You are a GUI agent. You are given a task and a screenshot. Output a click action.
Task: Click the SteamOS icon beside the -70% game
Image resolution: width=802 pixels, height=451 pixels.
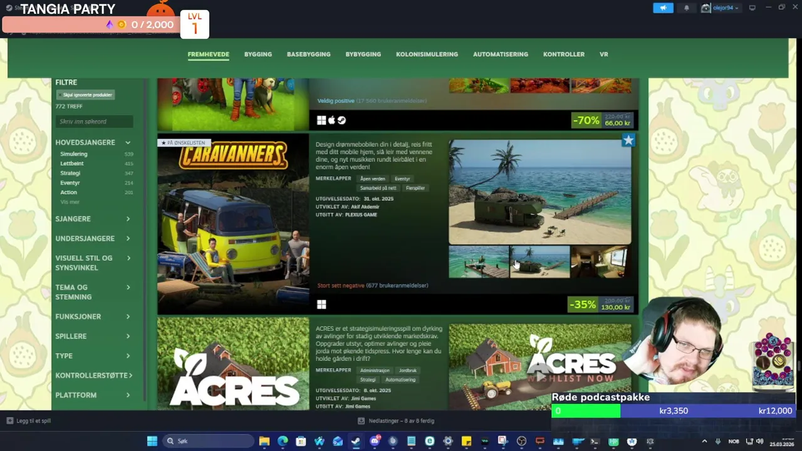coord(341,120)
